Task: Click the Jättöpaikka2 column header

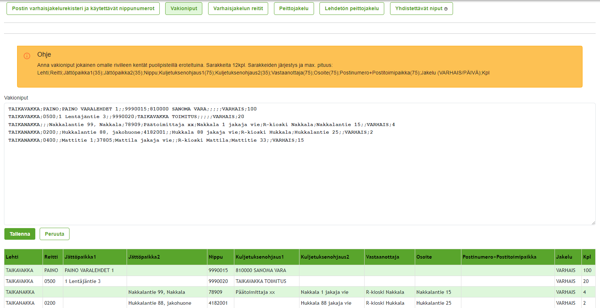Action: tap(167, 257)
